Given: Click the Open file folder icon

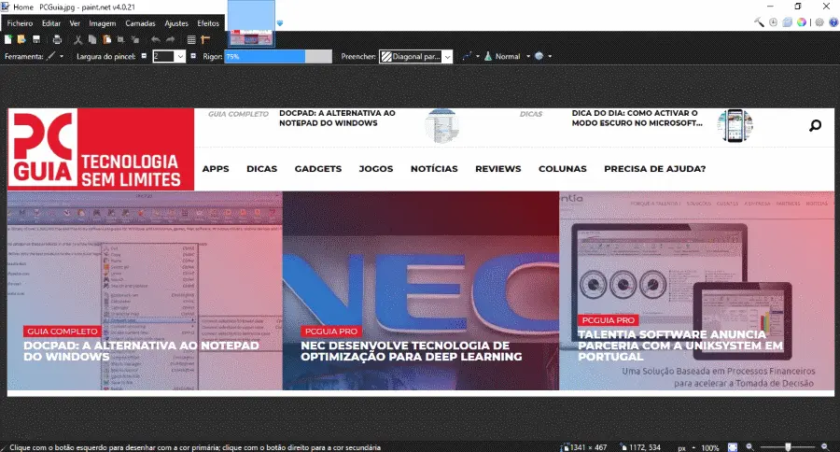Looking at the screenshot, I should click(21, 39).
